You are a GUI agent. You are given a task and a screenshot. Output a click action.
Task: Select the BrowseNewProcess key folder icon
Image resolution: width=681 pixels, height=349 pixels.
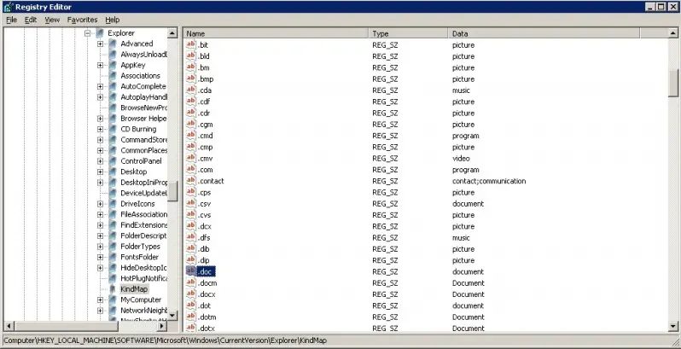tap(113, 108)
